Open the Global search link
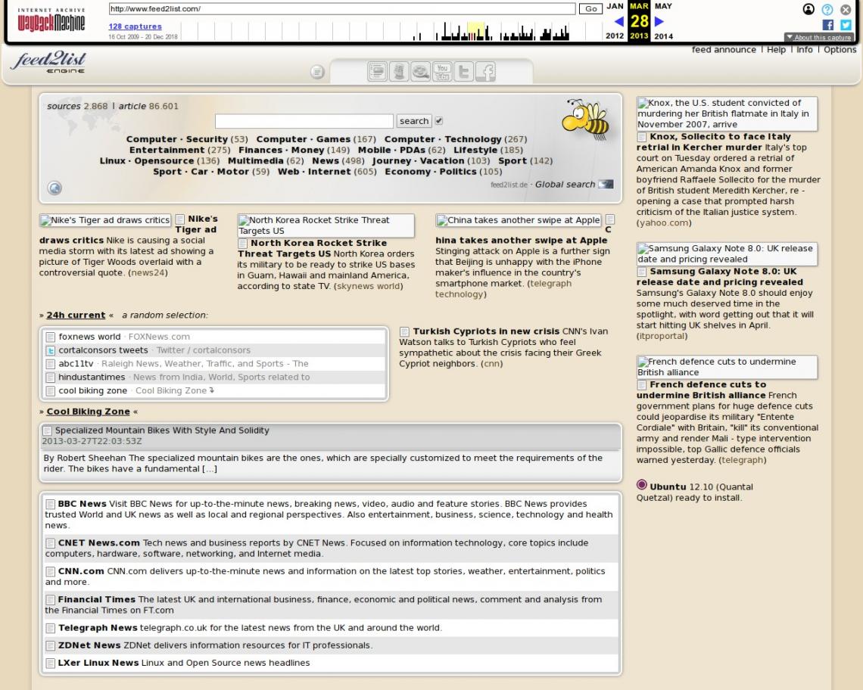This screenshot has height=690, width=863. point(565,185)
